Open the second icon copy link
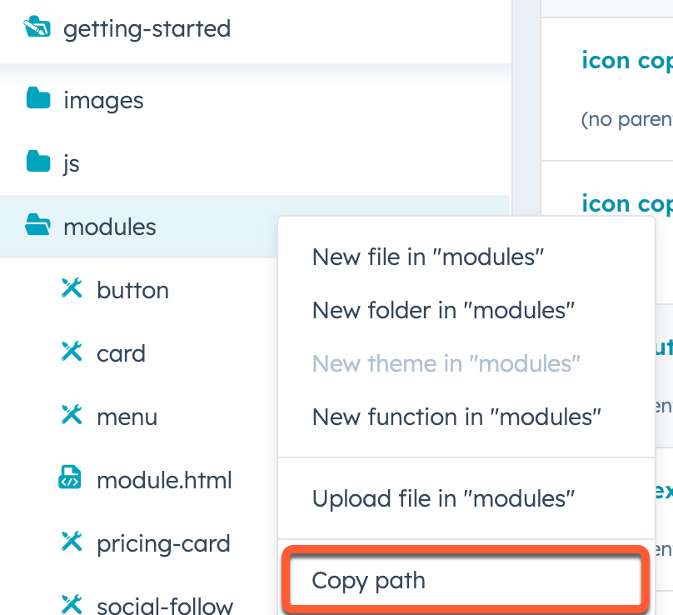 [627, 203]
